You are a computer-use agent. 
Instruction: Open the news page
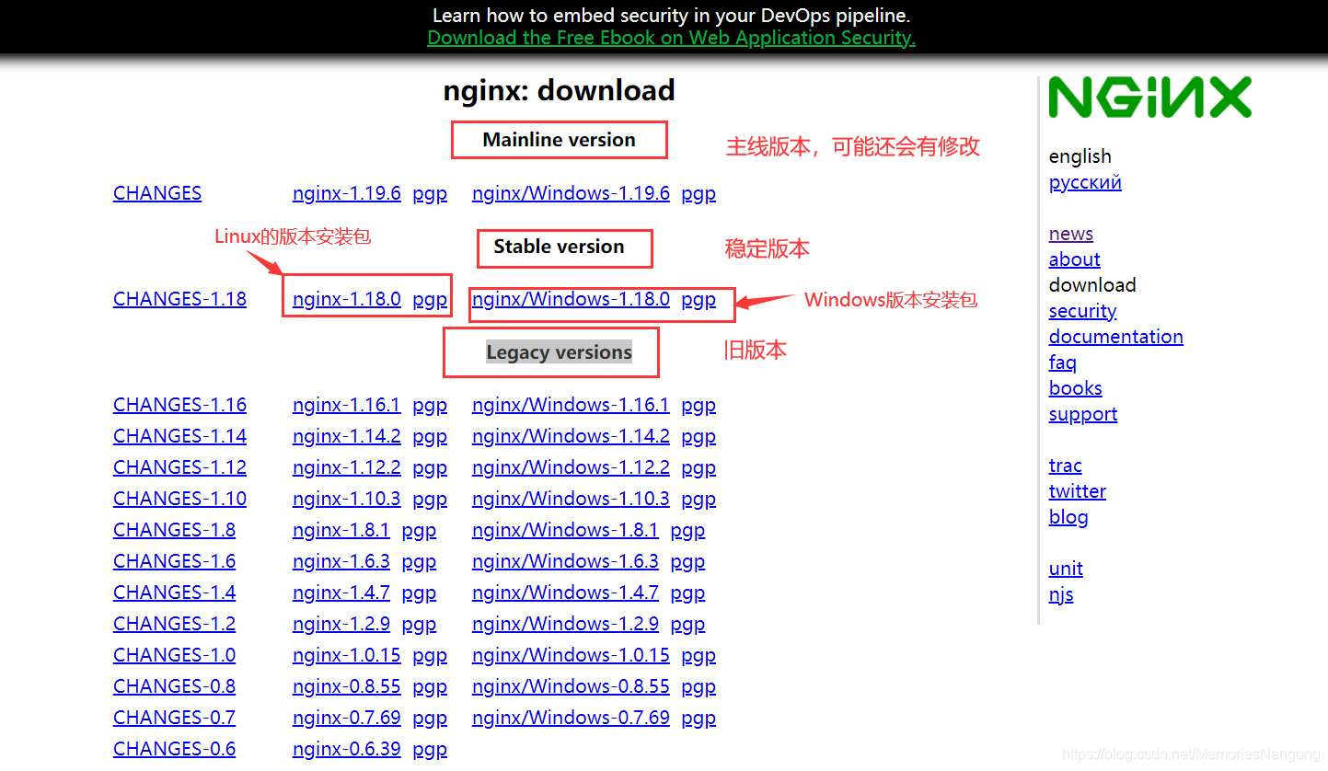pyautogui.click(x=1071, y=234)
